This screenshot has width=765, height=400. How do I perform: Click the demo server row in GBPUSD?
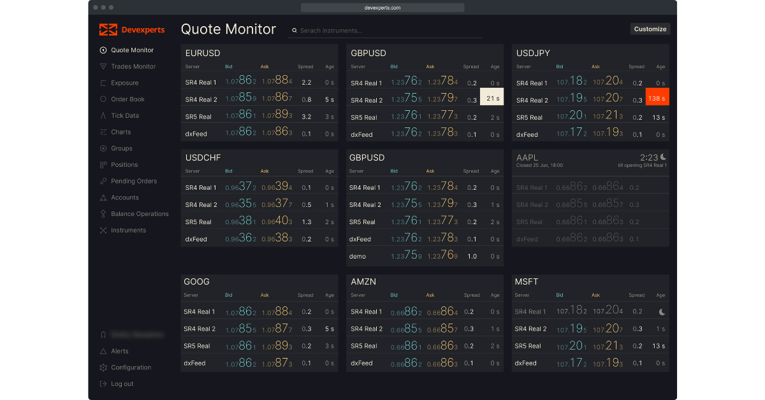[425, 256]
